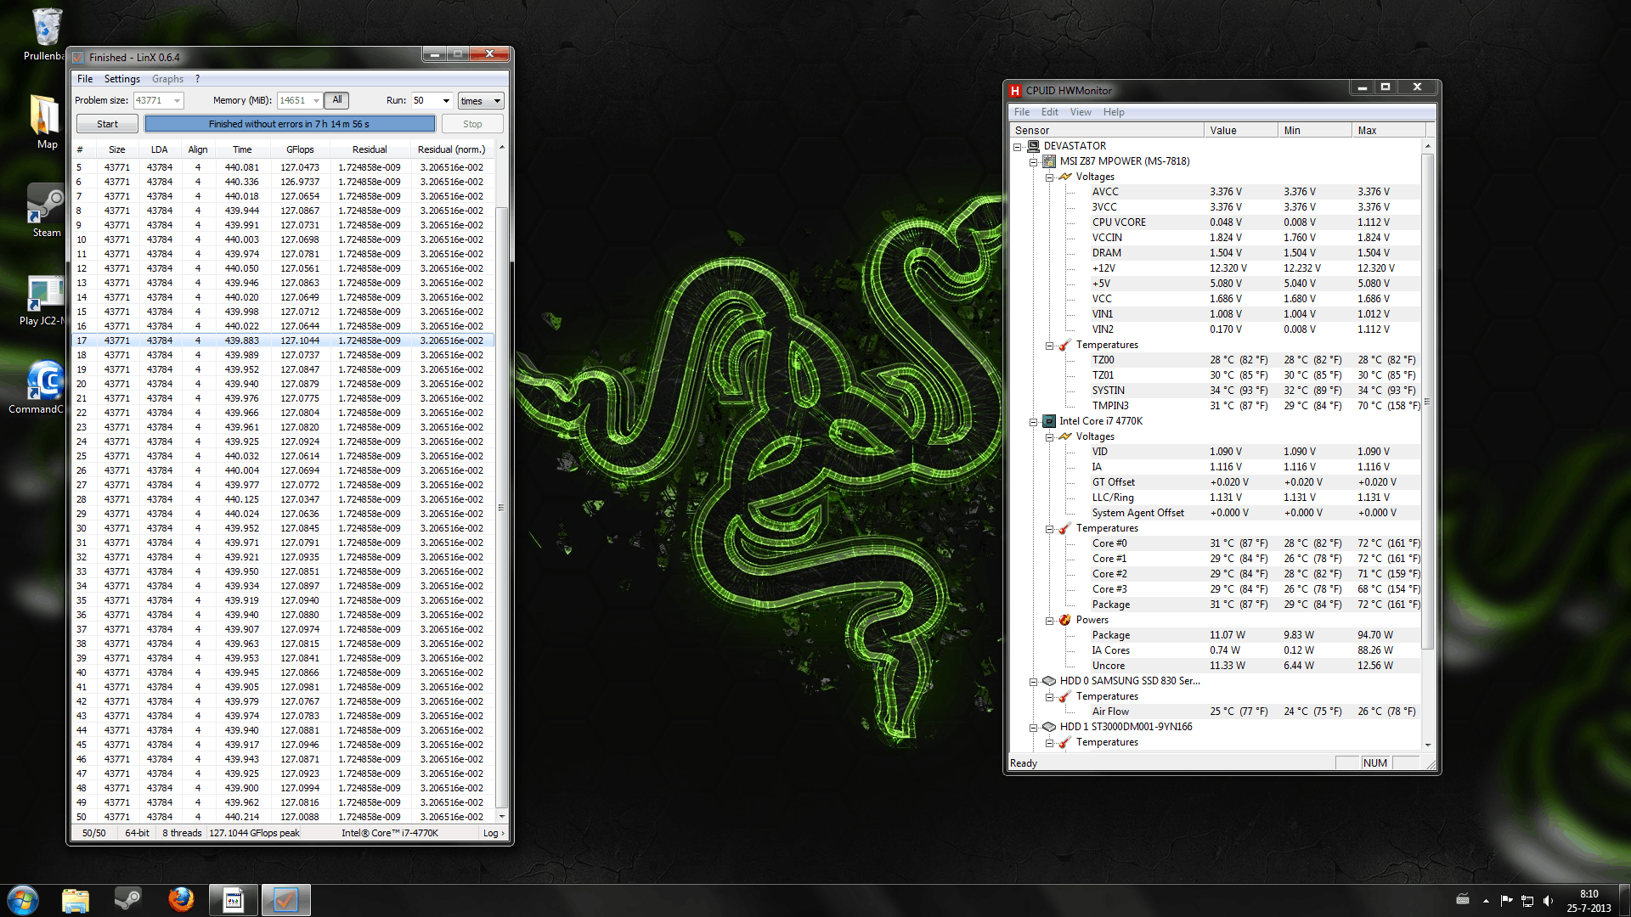Open the times/minutes unit dropdown
Screen dimensions: 1631x917
pos(481,101)
